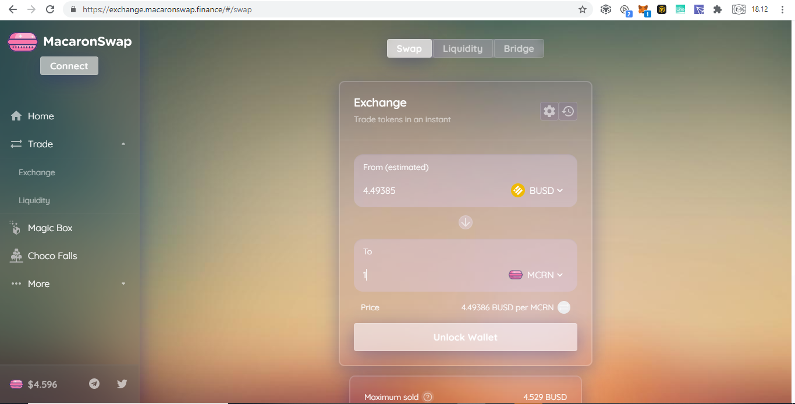This screenshot has width=795, height=404.
Task: Click the Maximum sold label
Action: (391, 397)
